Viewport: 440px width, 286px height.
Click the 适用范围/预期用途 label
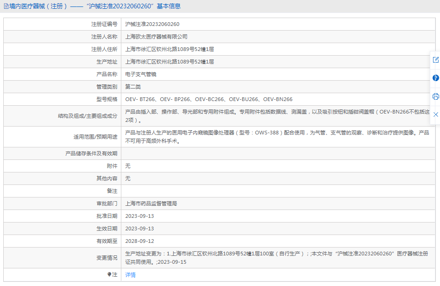tap(95, 137)
